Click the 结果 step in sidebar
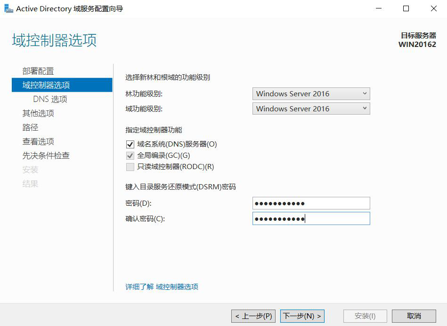The width and height of the screenshot is (447, 326). (30, 184)
